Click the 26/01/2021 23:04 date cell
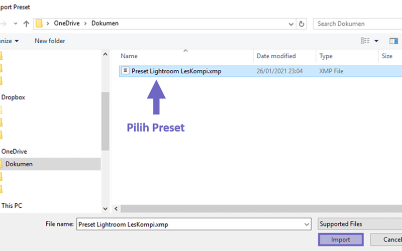Image resolution: width=402 pixels, height=251 pixels. [279, 71]
